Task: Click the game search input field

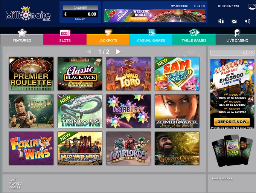Action: [x=226, y=52]
